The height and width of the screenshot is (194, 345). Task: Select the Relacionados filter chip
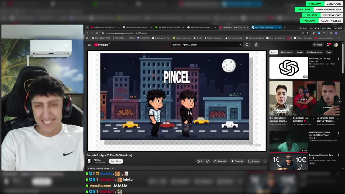click(x=286, y=52)
